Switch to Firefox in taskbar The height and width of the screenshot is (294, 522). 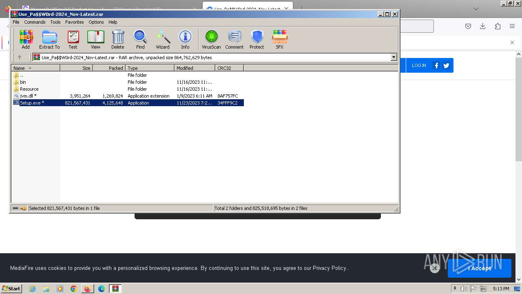(87, 289)
